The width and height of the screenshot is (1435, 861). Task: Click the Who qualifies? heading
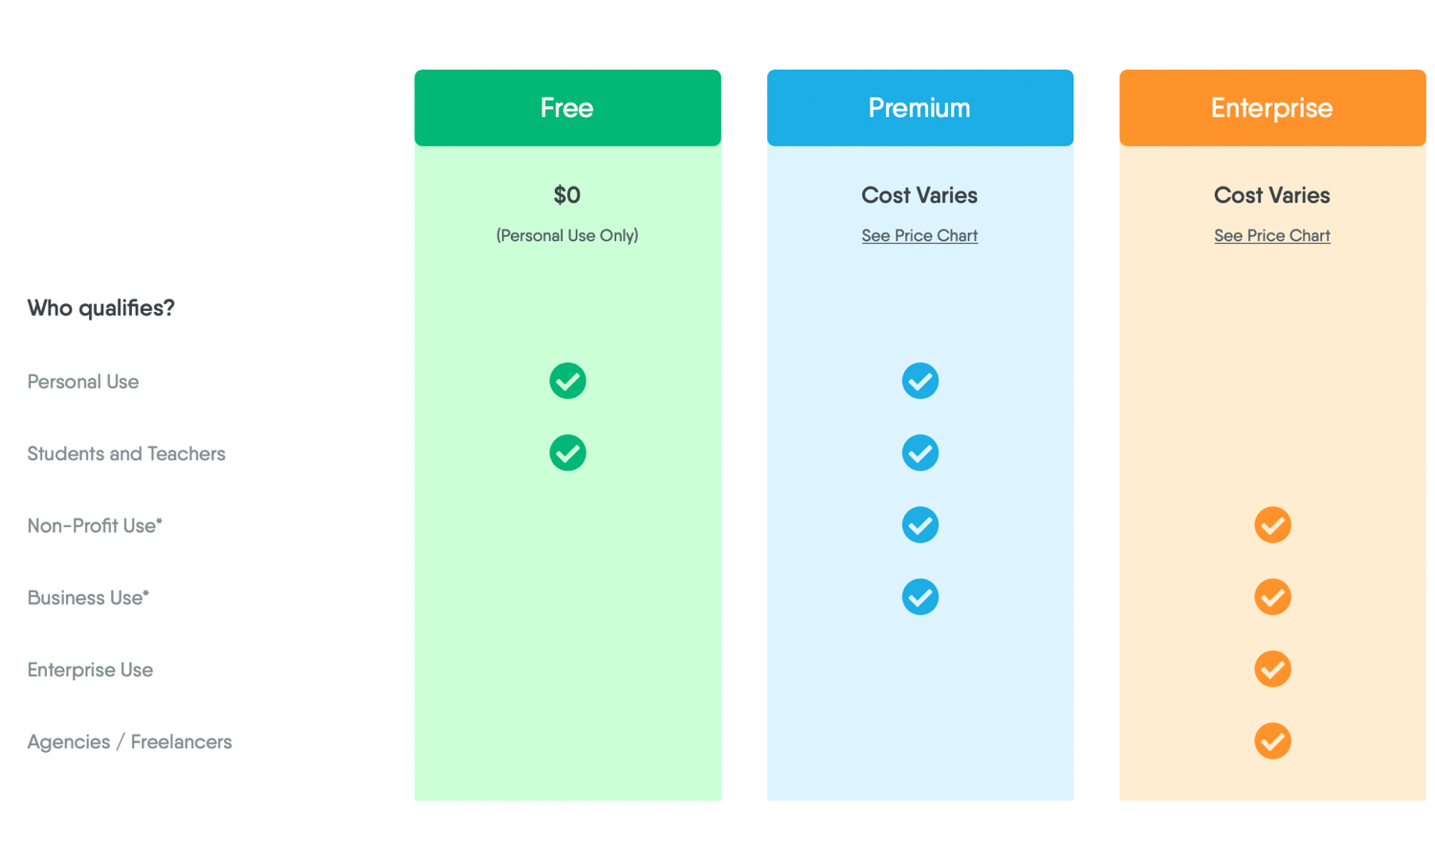click(x=100, y=308)
